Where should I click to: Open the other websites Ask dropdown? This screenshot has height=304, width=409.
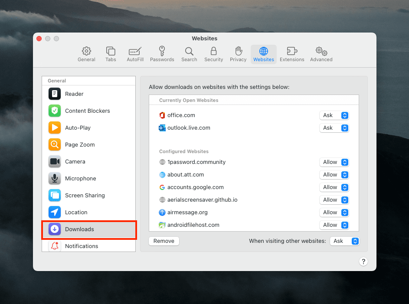344,241
